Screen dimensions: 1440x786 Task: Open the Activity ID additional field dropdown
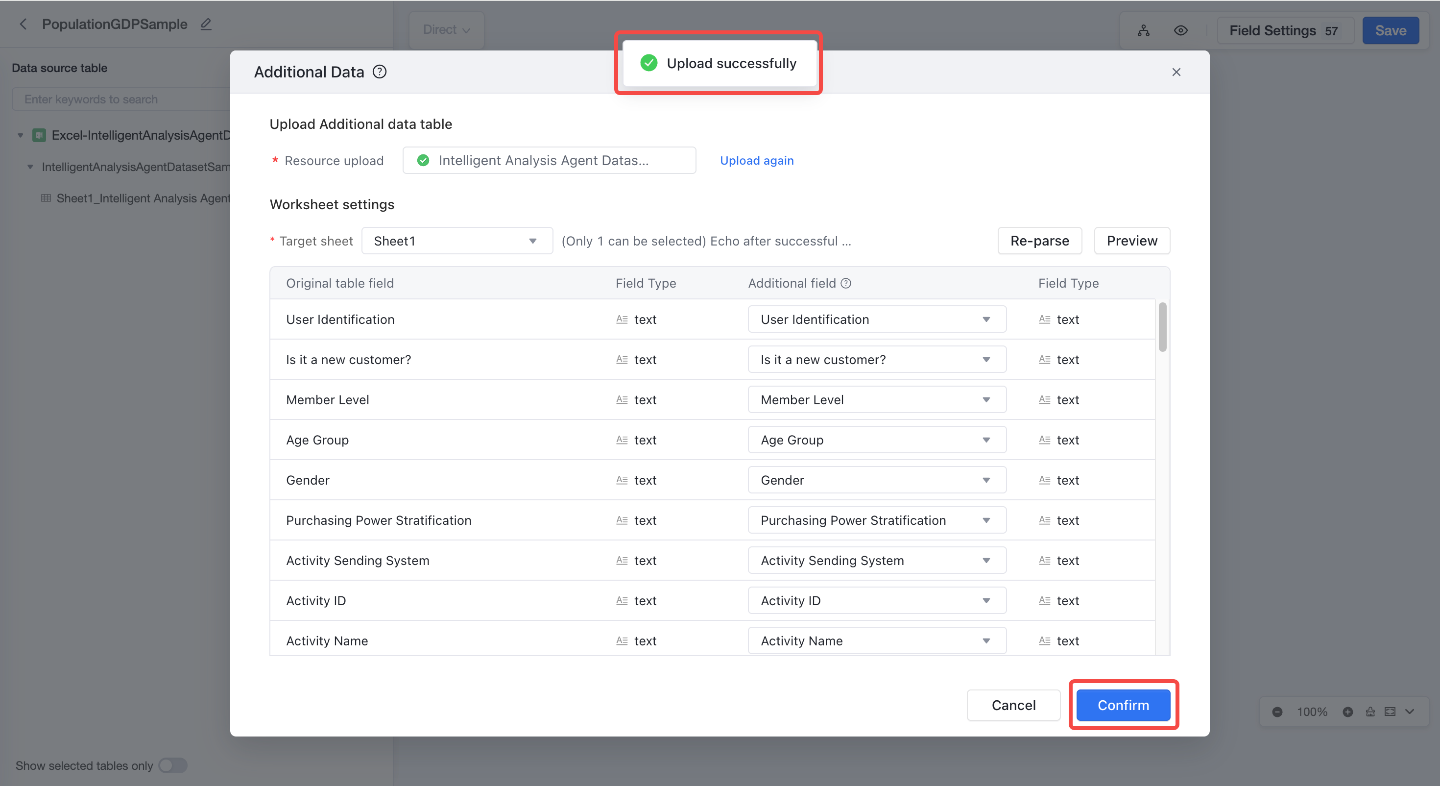tap(877, 600)
